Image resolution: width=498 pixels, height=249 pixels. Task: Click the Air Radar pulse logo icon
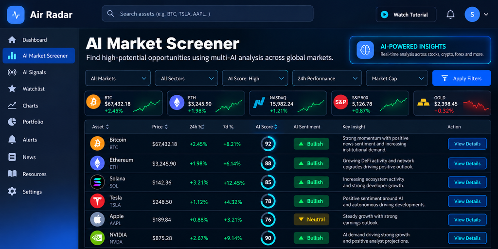pos(16,15)
